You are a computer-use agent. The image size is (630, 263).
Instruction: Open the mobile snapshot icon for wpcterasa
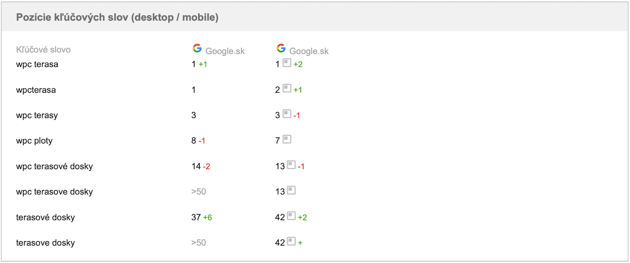[x=287, y=88]
